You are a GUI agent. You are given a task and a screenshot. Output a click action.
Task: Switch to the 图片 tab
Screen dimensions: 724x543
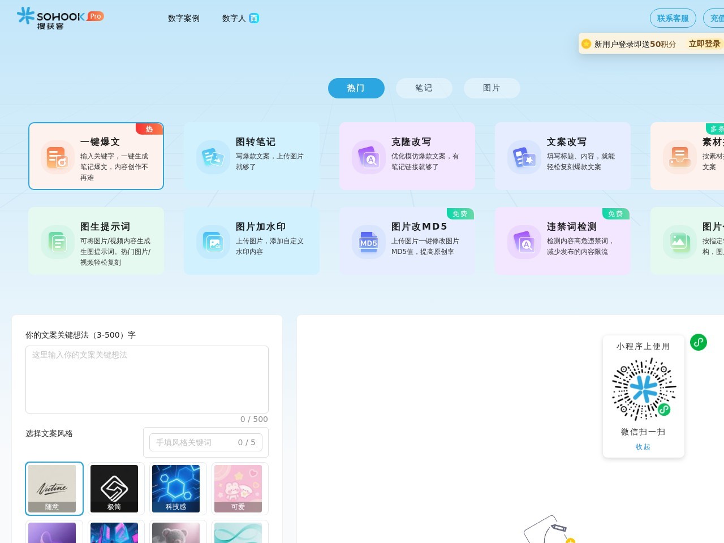(492, 88)
